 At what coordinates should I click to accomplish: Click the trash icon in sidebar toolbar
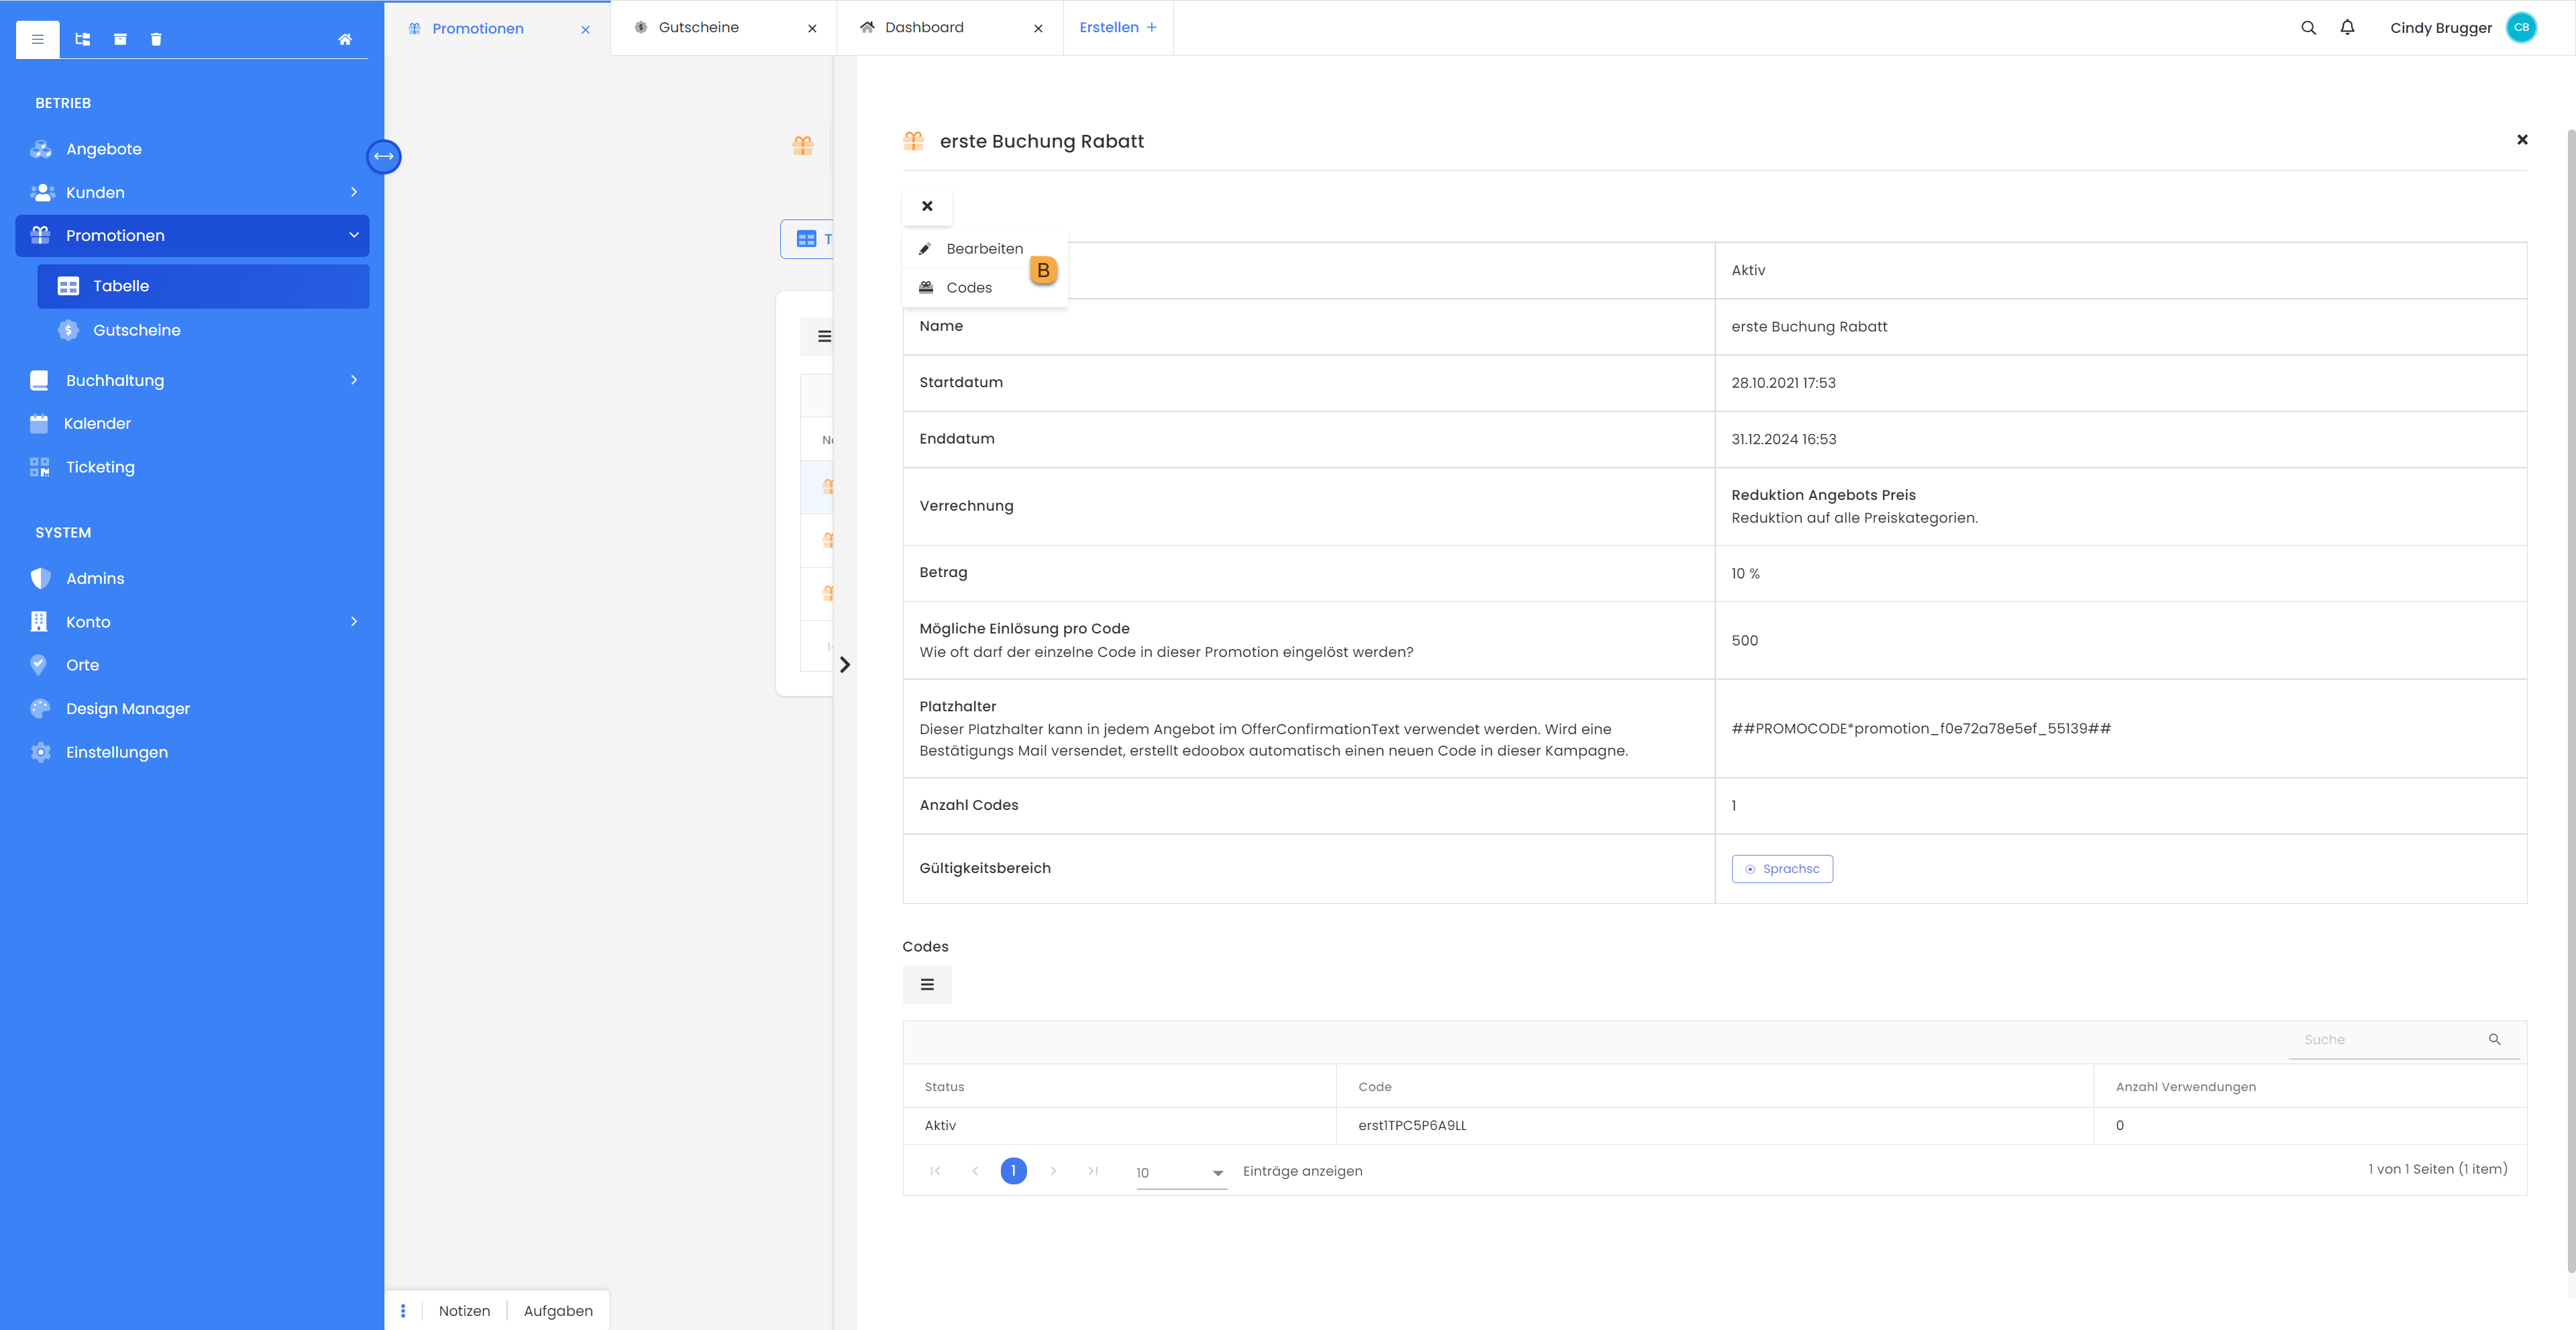pyautogui.click(x=156, y=39)
